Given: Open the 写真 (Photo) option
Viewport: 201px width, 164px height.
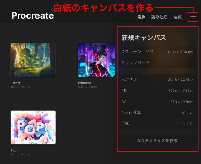Looking at the screenshot, I should click(x=177, y=17).
